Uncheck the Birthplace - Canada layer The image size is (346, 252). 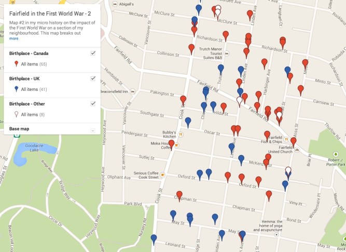point(93,53)
